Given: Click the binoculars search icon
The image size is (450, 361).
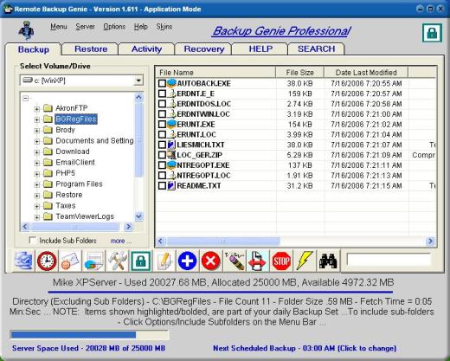Looking at the screenshot, I should 328,261.
